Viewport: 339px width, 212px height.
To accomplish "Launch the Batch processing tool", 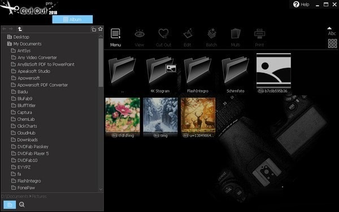I will [x=211, y=38].
